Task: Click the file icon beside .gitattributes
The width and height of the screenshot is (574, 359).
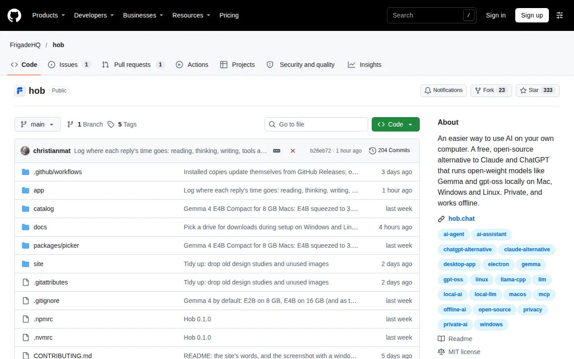Action: coord(26,282)
